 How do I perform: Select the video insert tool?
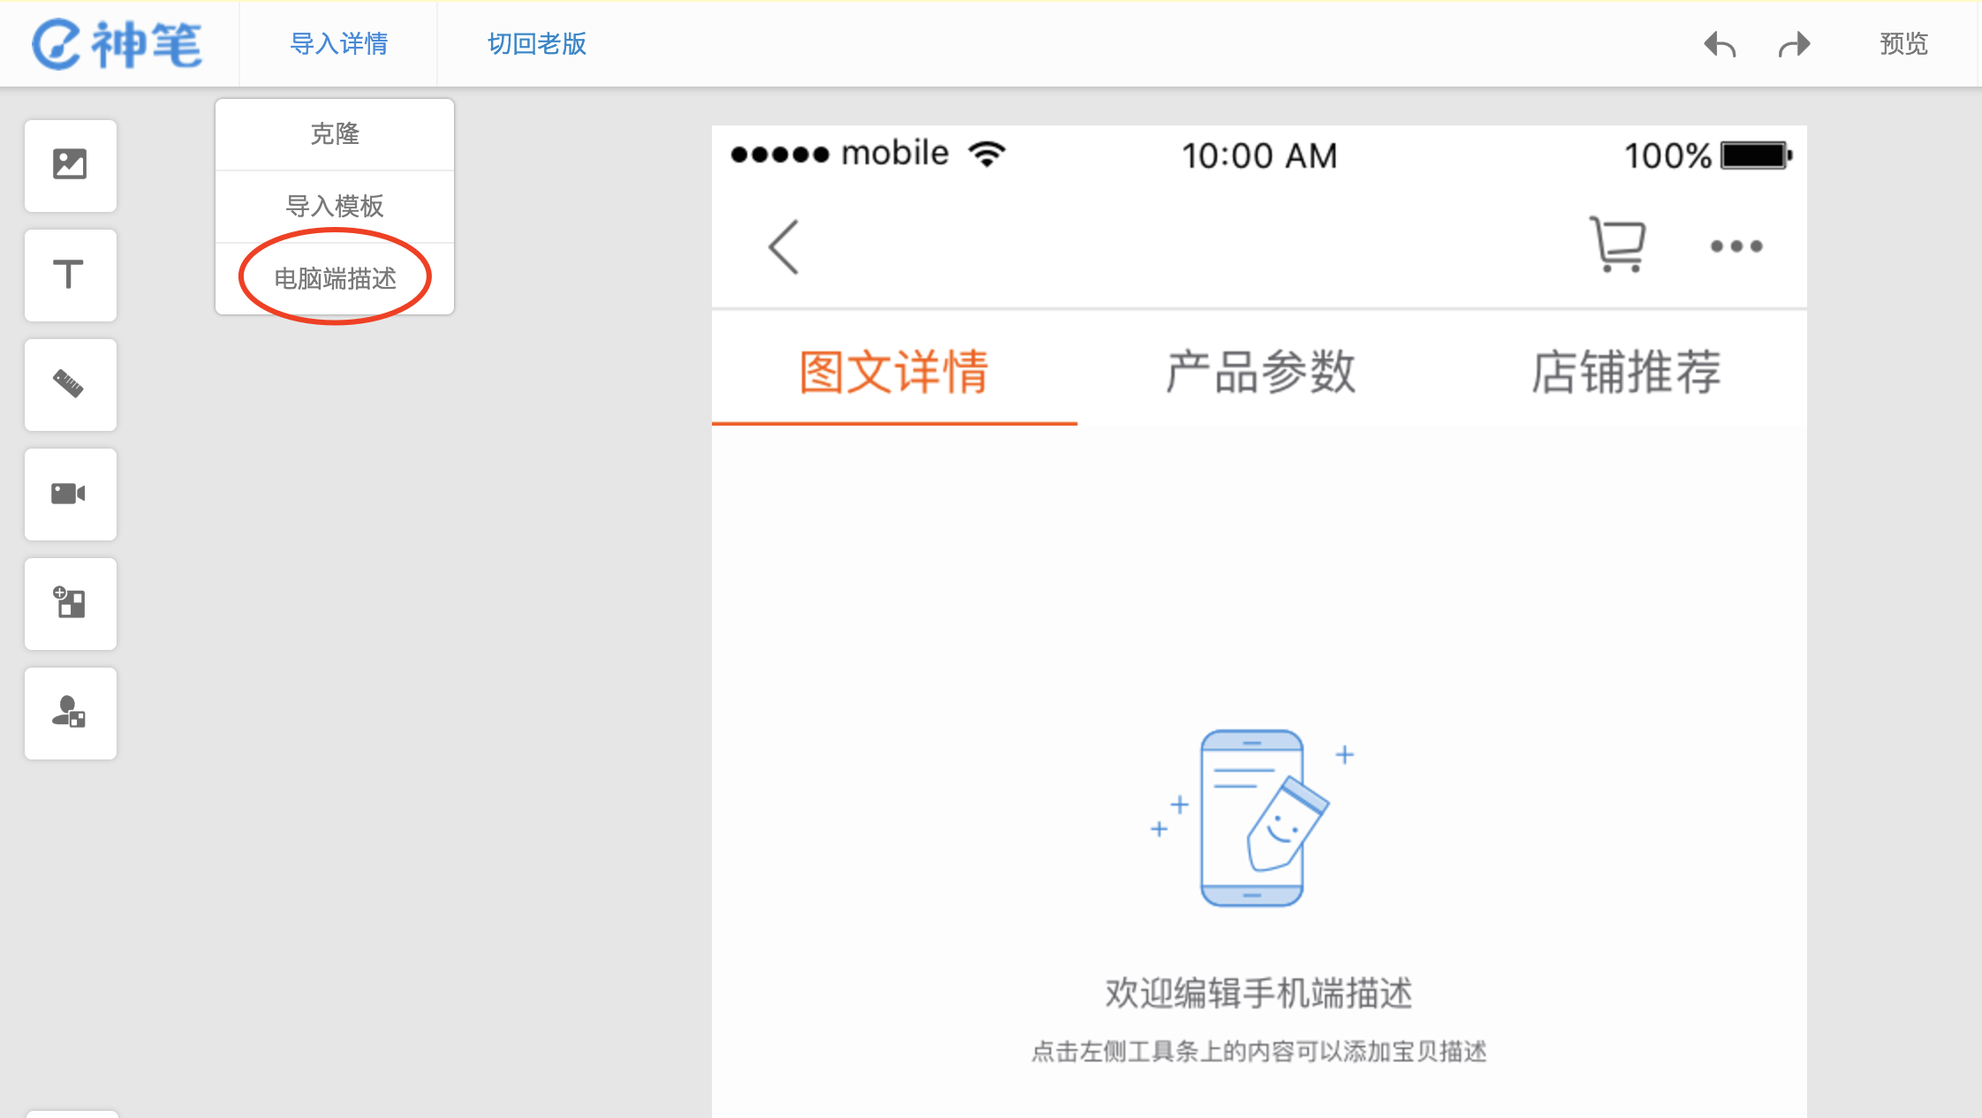[x=71, y=494]
